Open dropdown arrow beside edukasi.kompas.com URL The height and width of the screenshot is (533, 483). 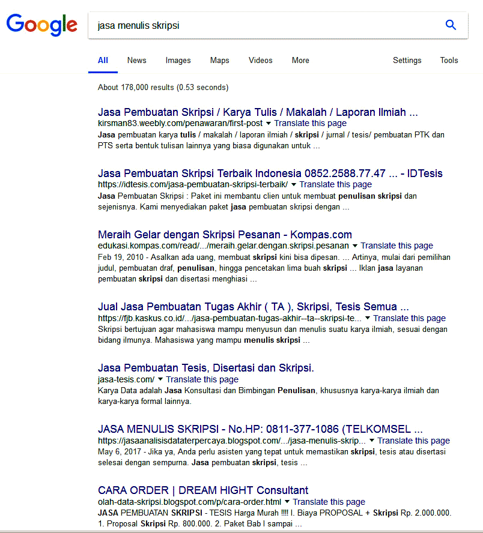tap(355, 246)
